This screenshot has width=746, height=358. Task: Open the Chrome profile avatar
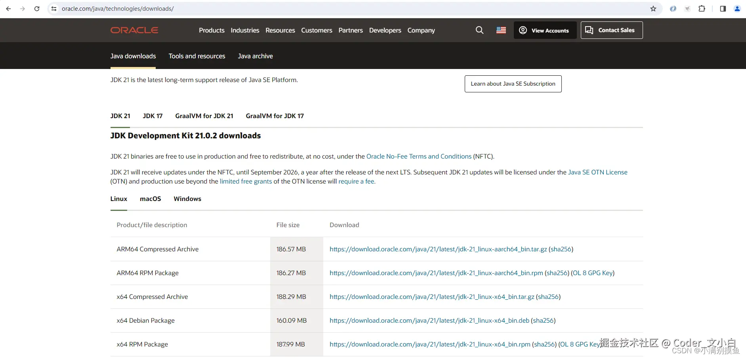737,9
